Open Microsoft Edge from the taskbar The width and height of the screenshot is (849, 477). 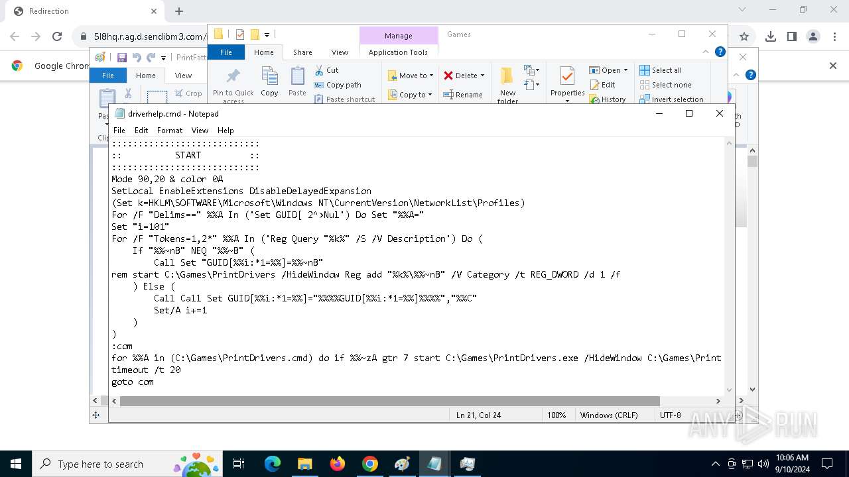pyautogui.click(x=272, y=464)
